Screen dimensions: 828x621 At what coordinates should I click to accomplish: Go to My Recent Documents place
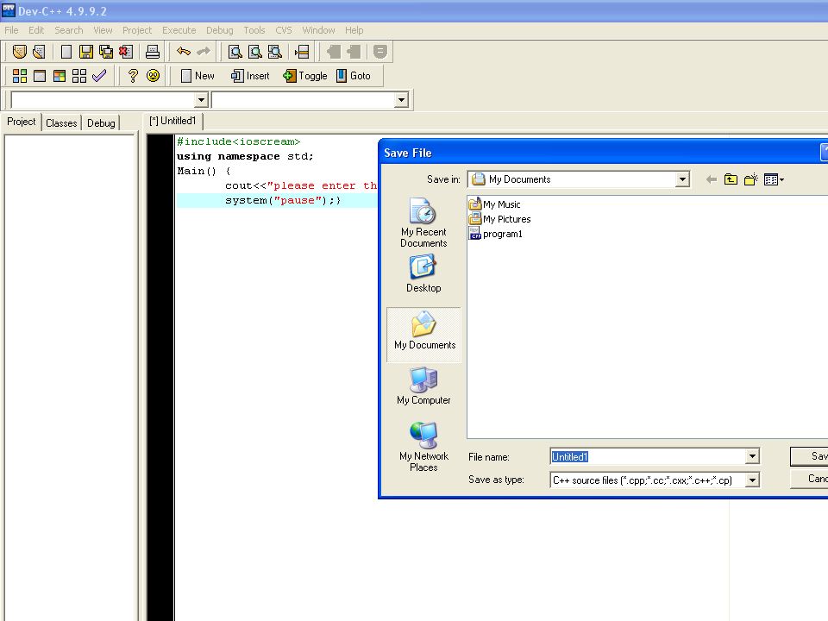coord(423,223)
